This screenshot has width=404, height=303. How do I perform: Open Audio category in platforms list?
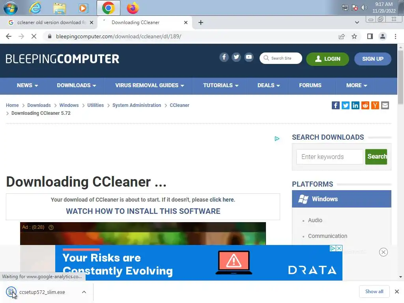pos(315,220)
